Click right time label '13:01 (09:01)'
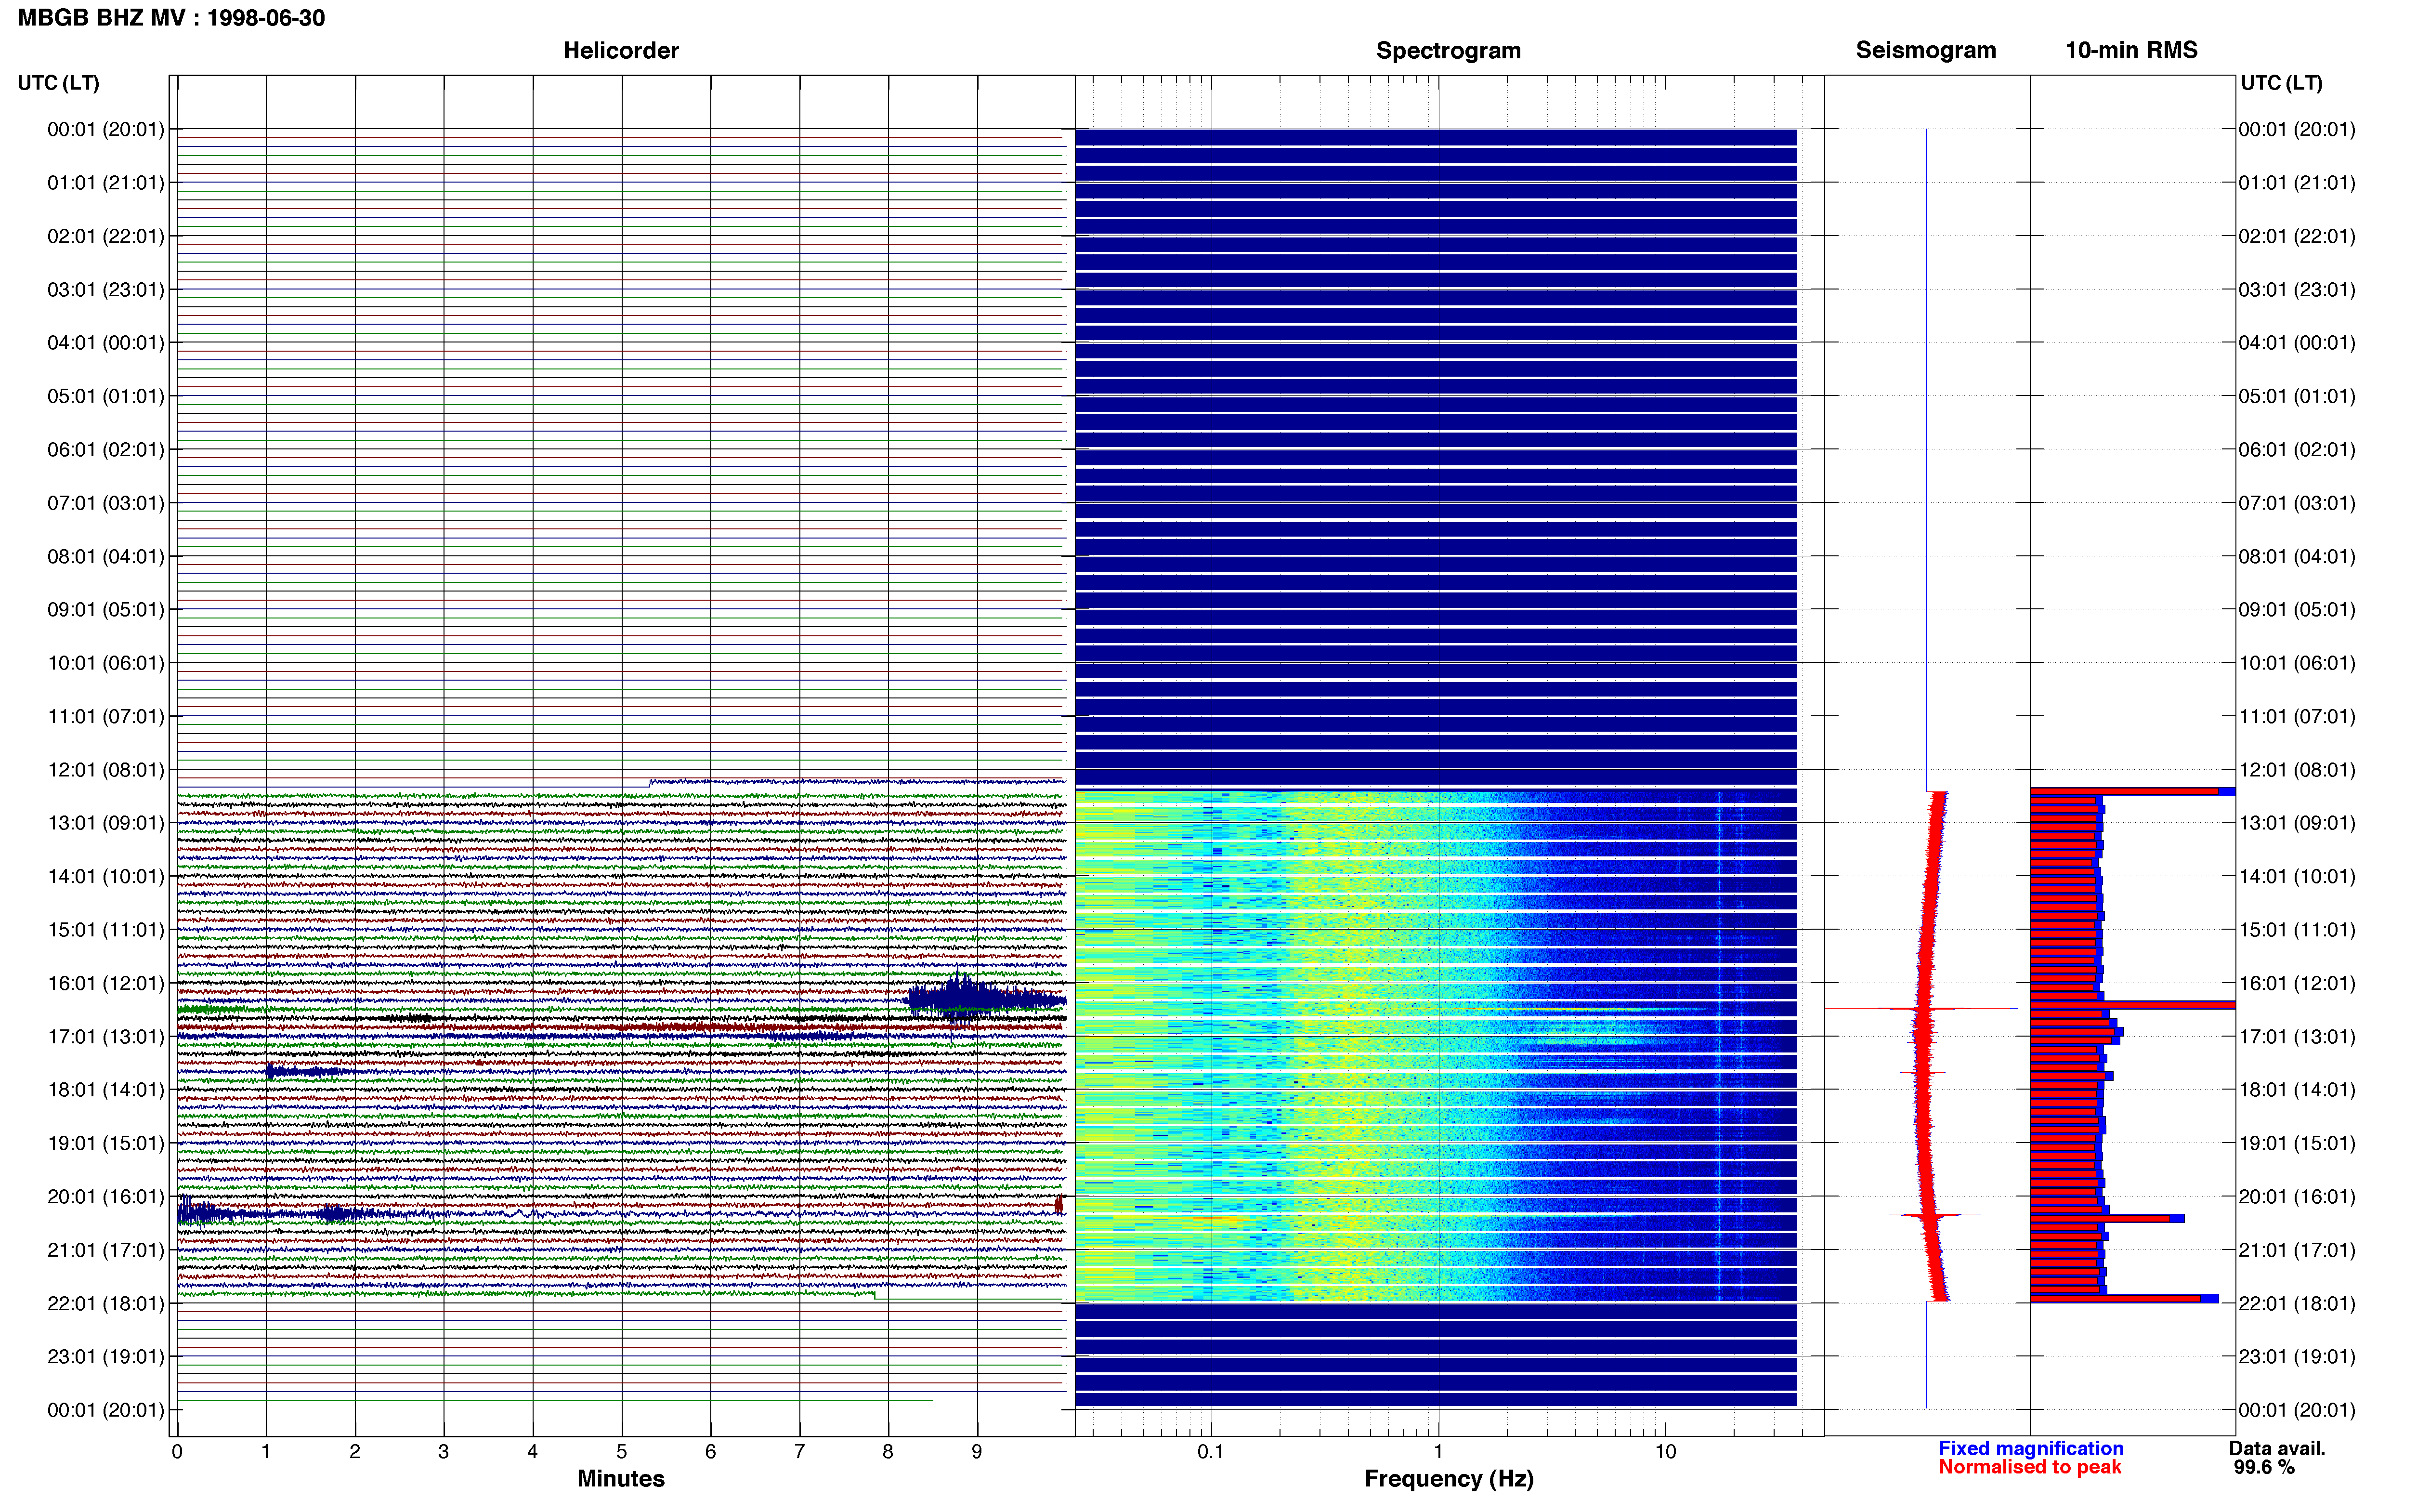This screenshot has width=2417, height=1512. coord(2297,823)
